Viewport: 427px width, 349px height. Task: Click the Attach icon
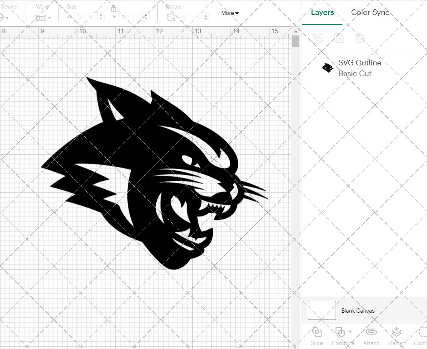[x=371, y=335]
